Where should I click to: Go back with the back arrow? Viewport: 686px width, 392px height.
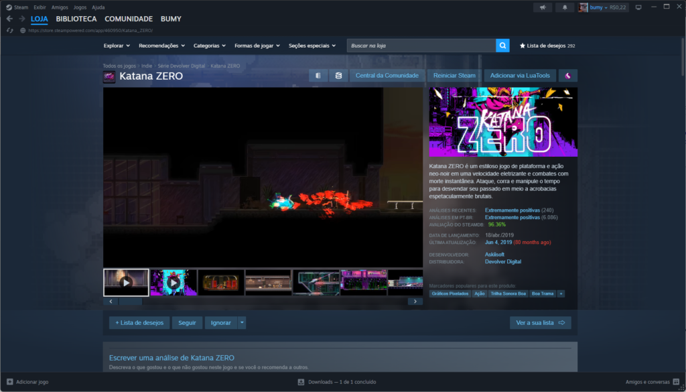coord(9,19)
